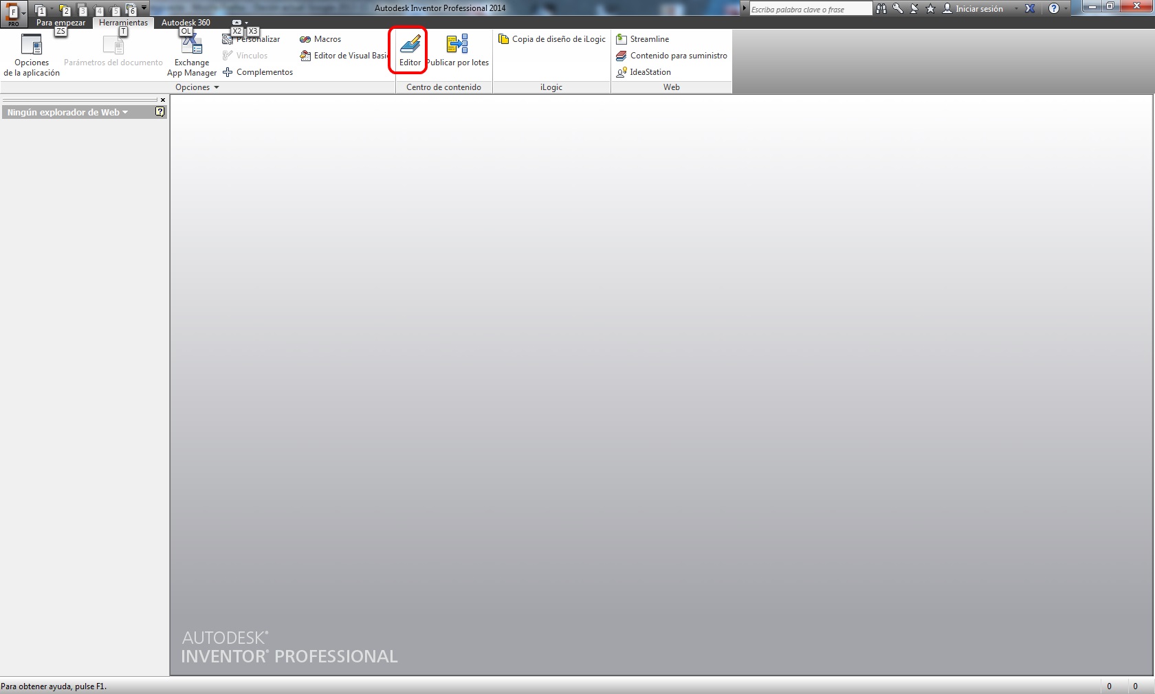1155x694 pixels.
Task: Collapse search box with left arrow toggle
Action: pos(745,9)
